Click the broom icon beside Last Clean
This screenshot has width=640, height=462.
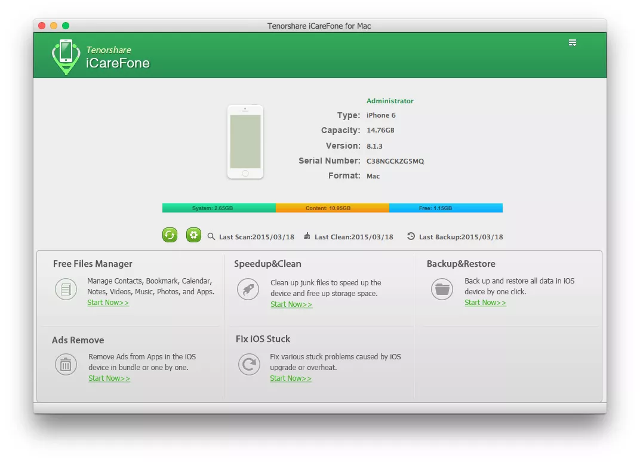tap(307, 236)
